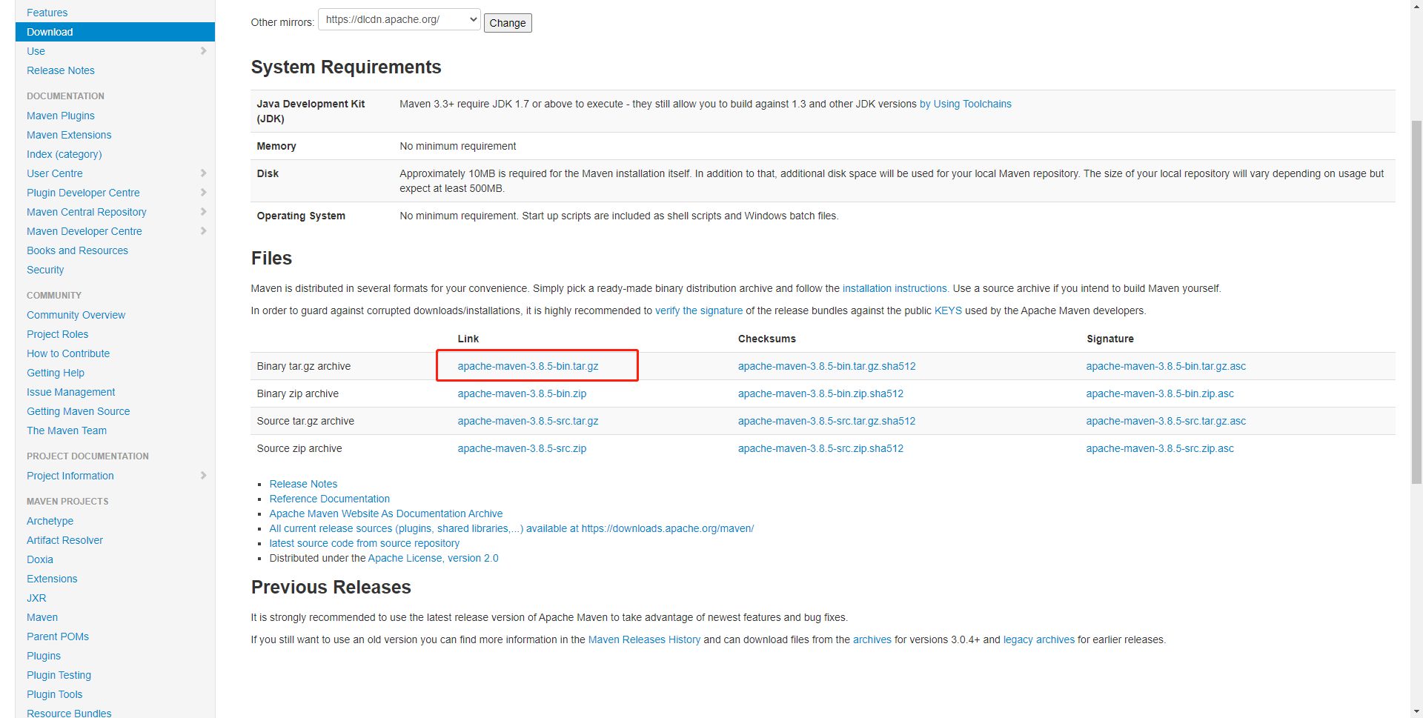Viewport: 1423px width, 718px height.
Task: Open the 'by Using Toolchains' link
Action: click(965, 104)
